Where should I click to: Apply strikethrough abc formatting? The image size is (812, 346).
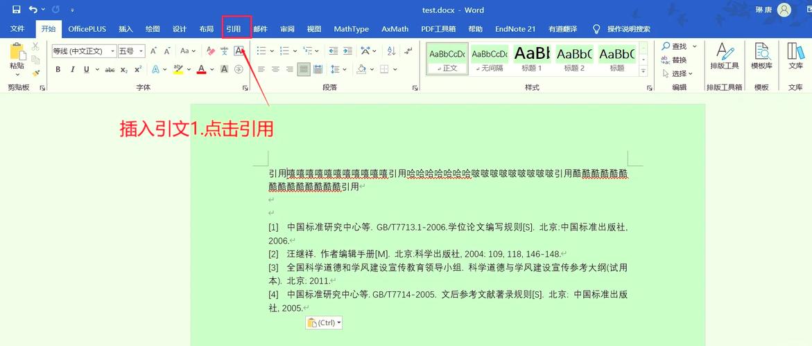pos(110,69)
